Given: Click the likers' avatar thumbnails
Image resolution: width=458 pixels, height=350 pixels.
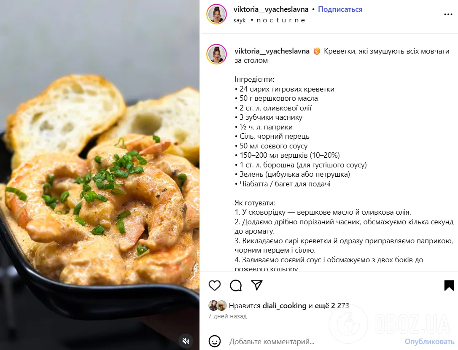Looking at the screenshot, I should click(x=218, y=305).
